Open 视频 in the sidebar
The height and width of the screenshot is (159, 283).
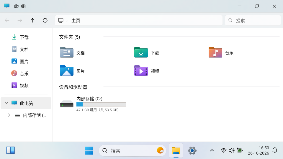(x=24, y=86)
